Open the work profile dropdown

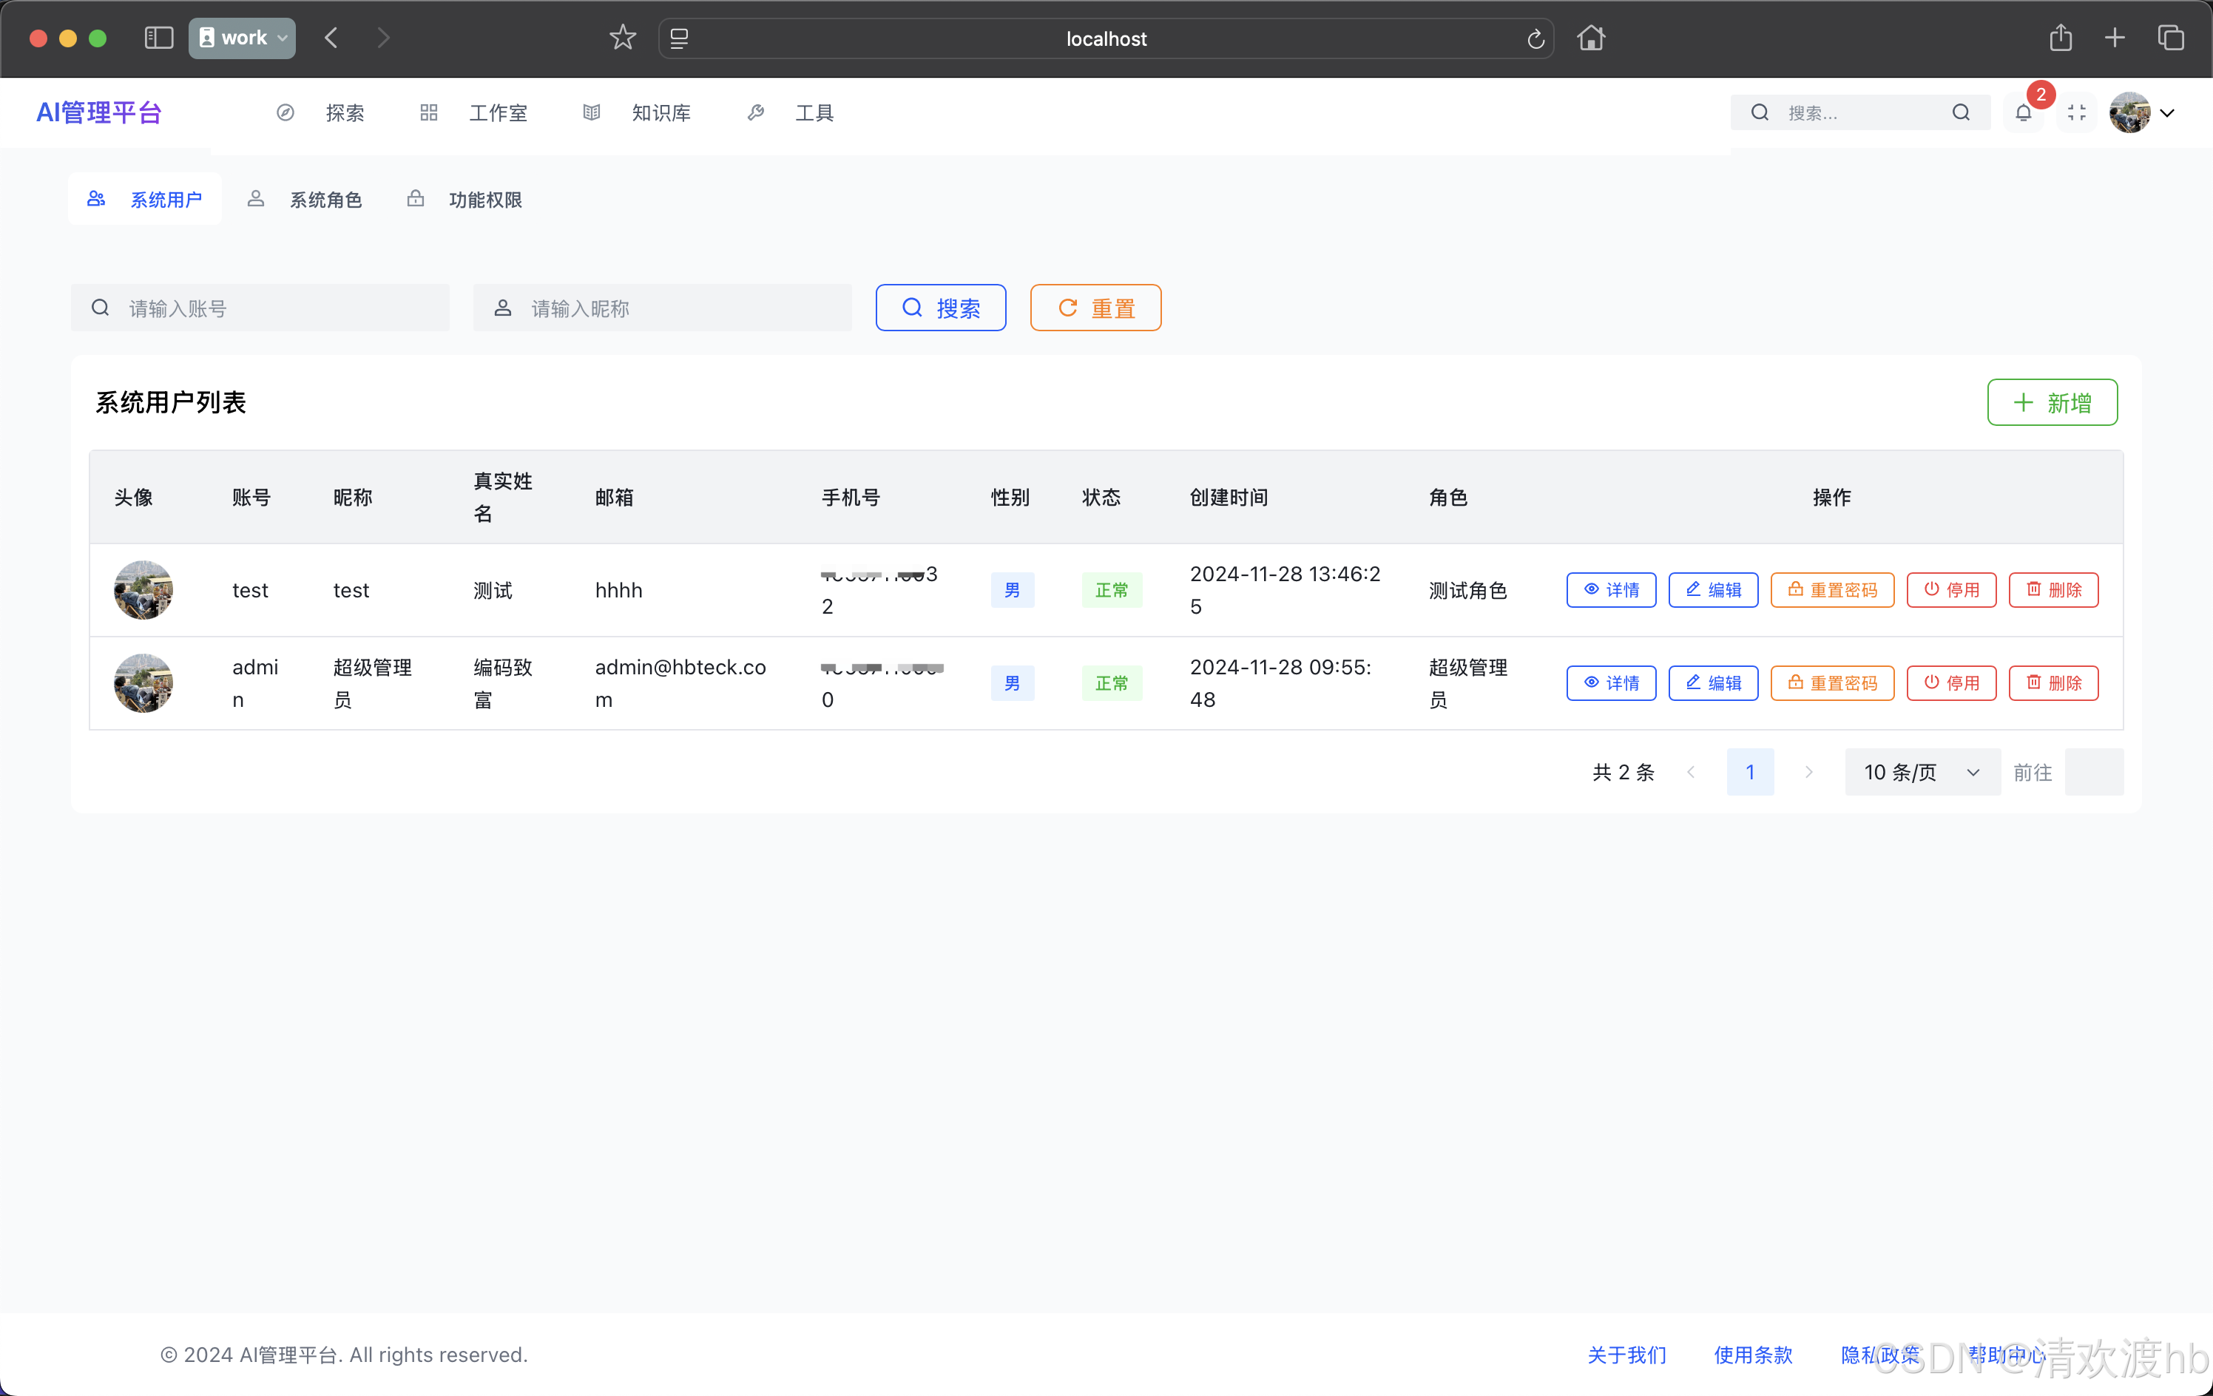(242, 38)
